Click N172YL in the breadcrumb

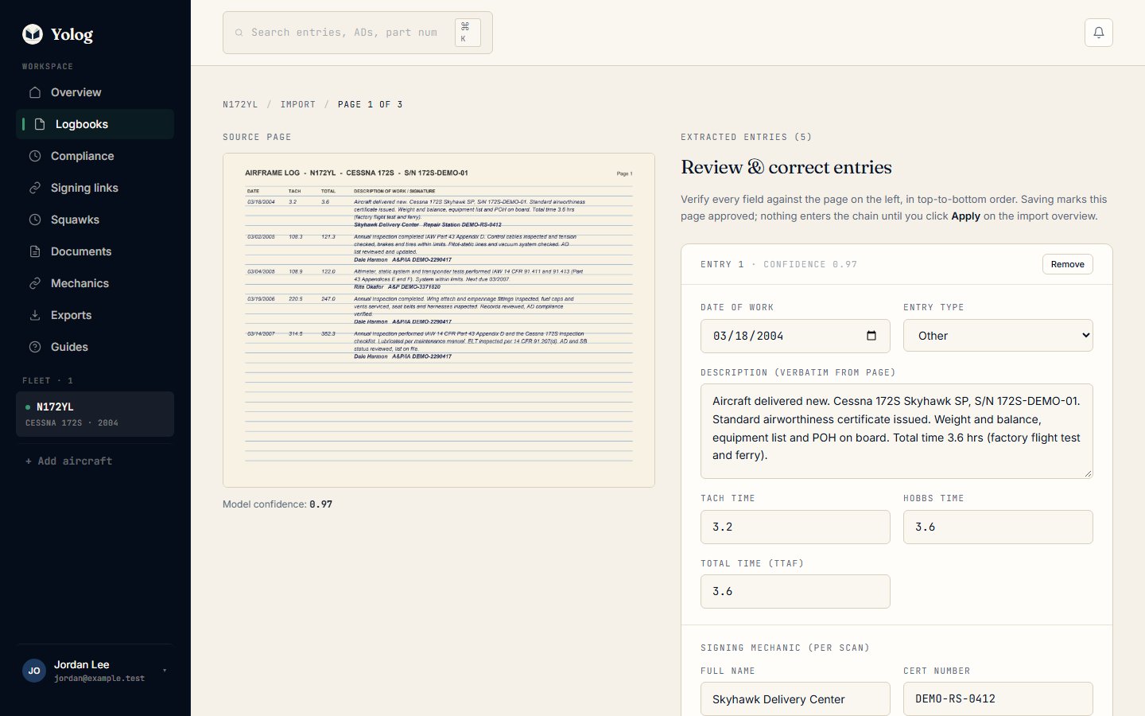(x=240, y=104)
